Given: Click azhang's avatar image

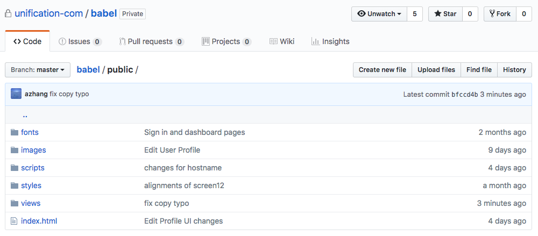Looking at the screenshot, I should point(16,94).
